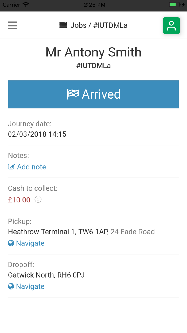Click Jobs in the breadcrumb header
Viewport: 187px width, 333px height.
click(x=78, y=25)
